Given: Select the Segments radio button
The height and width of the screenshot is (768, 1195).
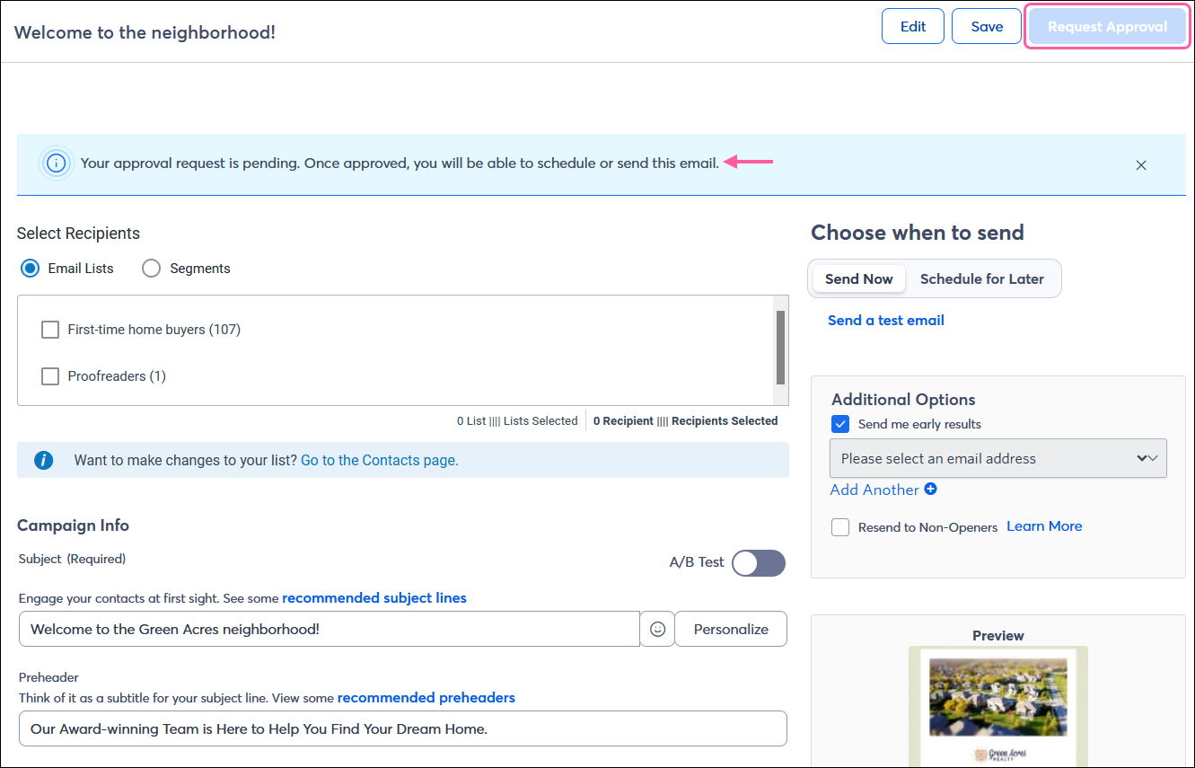Looking at the screenshot, I should (x=150, y=268).
